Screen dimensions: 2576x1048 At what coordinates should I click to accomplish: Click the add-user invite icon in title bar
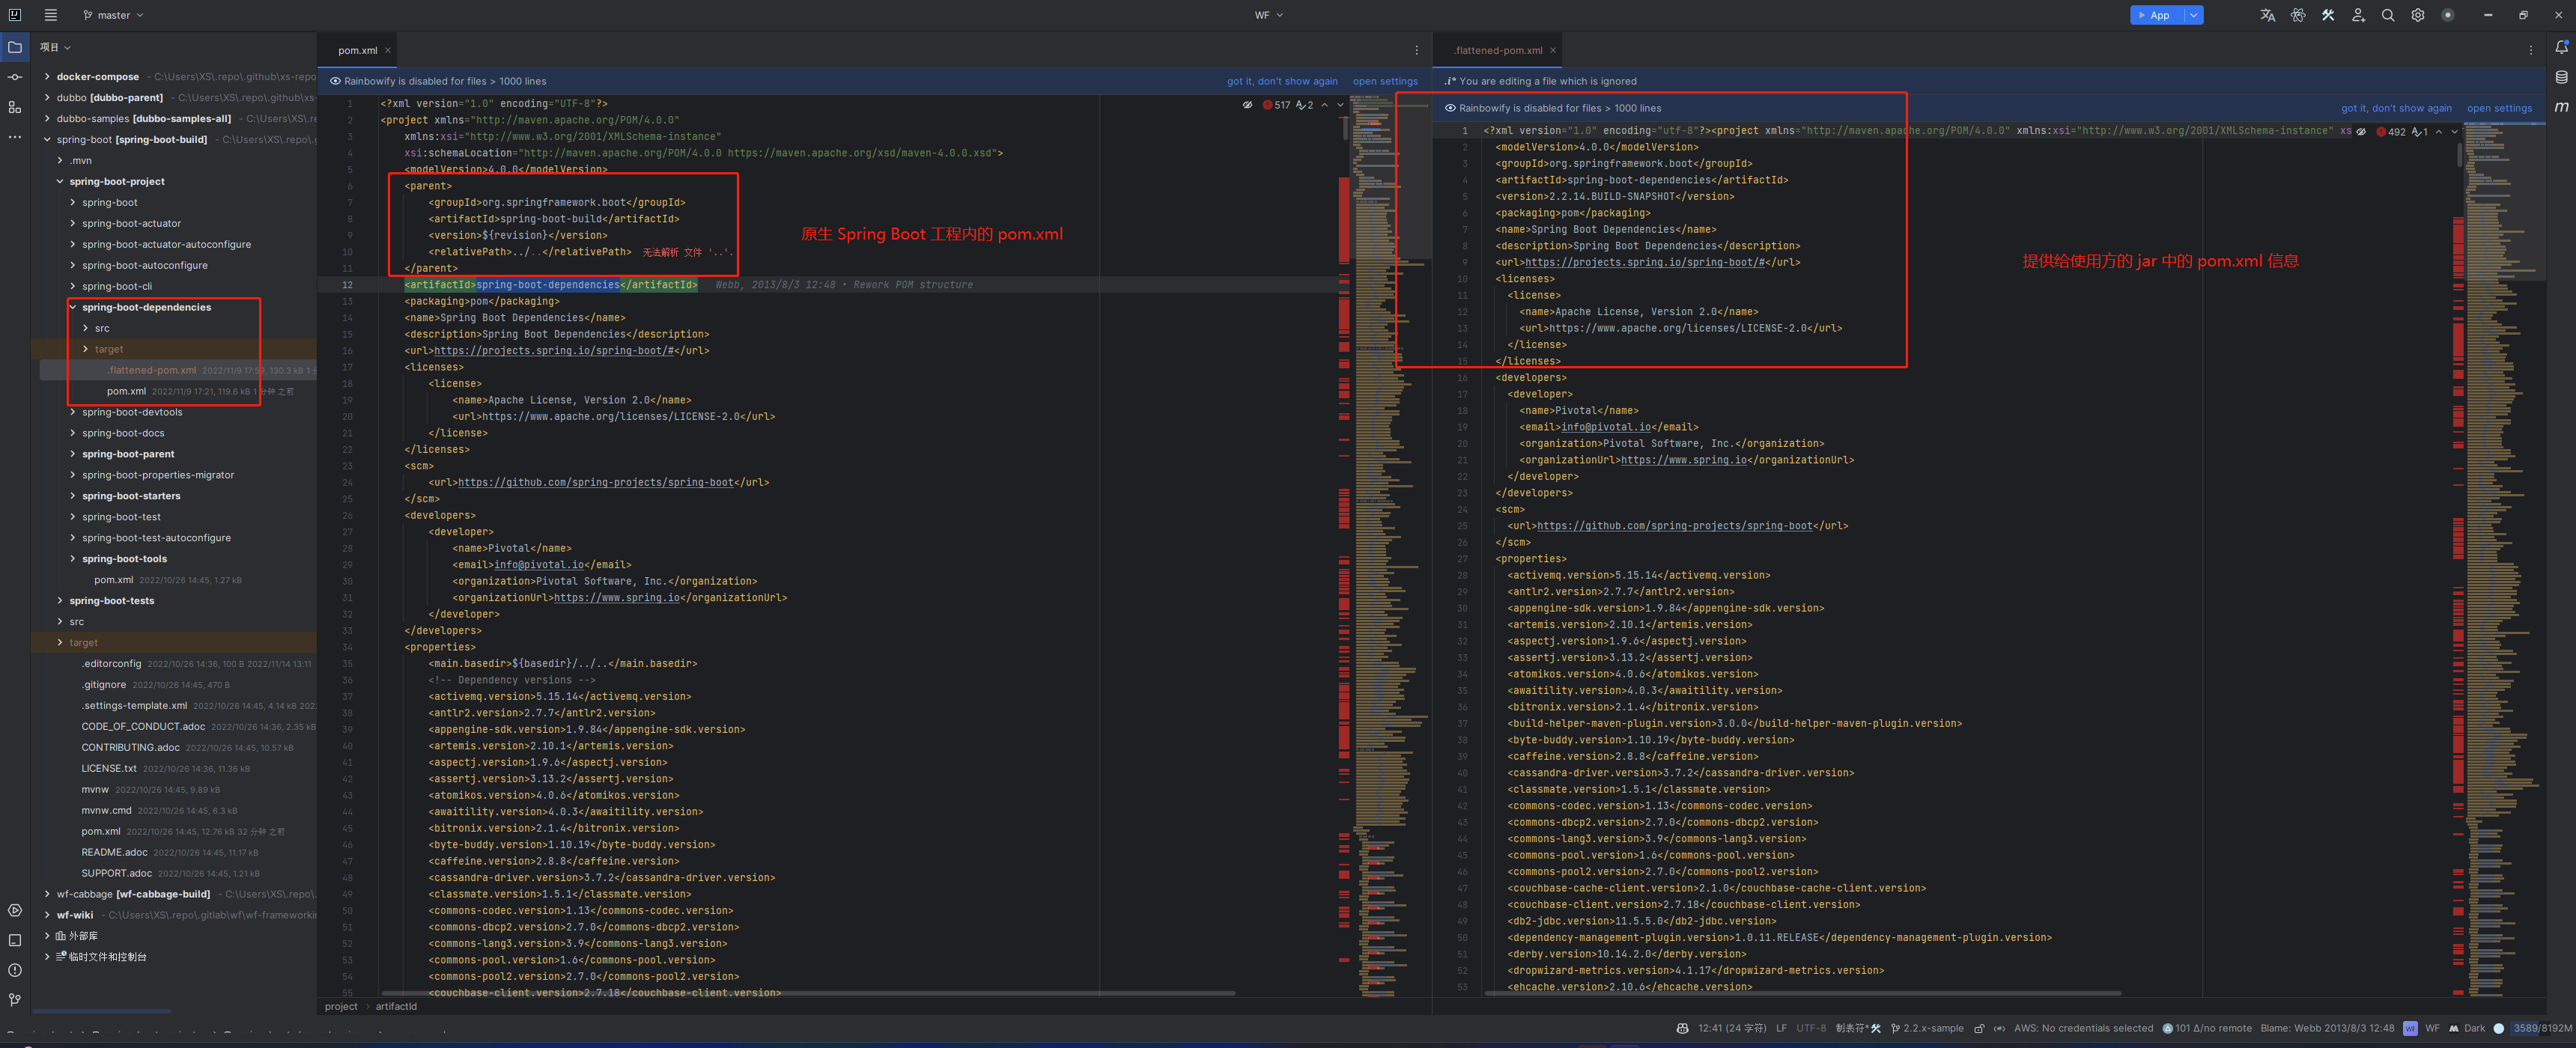[x=2357, y=15]
